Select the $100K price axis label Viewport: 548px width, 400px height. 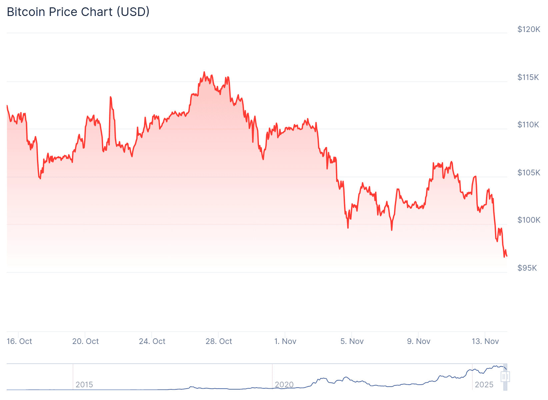pyautogui.click(x=529, y=220)
